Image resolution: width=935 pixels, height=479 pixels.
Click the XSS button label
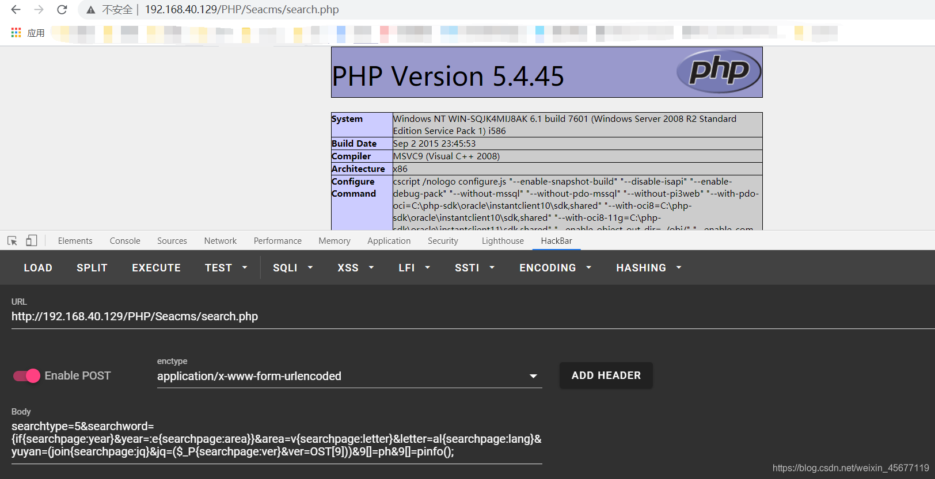tap(348, 268)
